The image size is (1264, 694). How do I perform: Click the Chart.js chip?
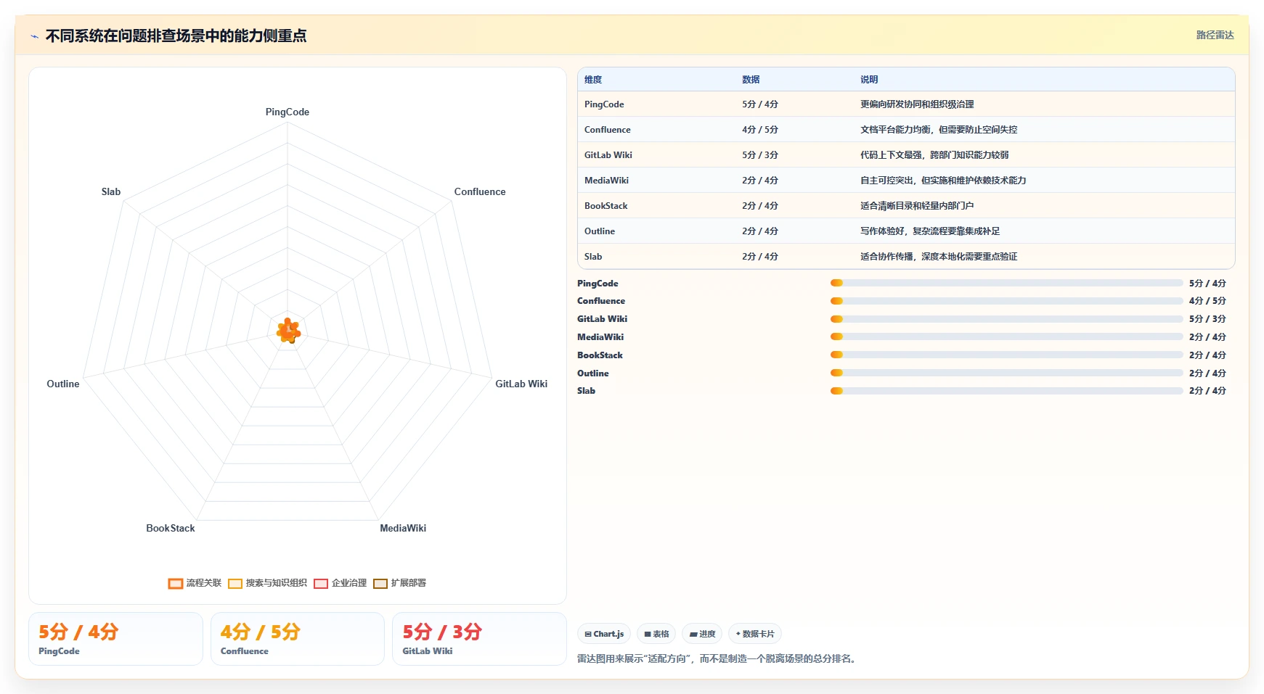604,634
